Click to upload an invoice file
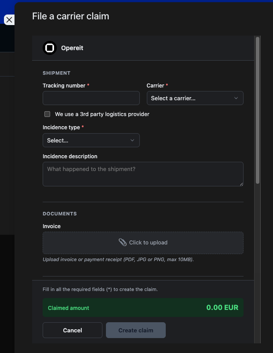 [x=143, y=243]
